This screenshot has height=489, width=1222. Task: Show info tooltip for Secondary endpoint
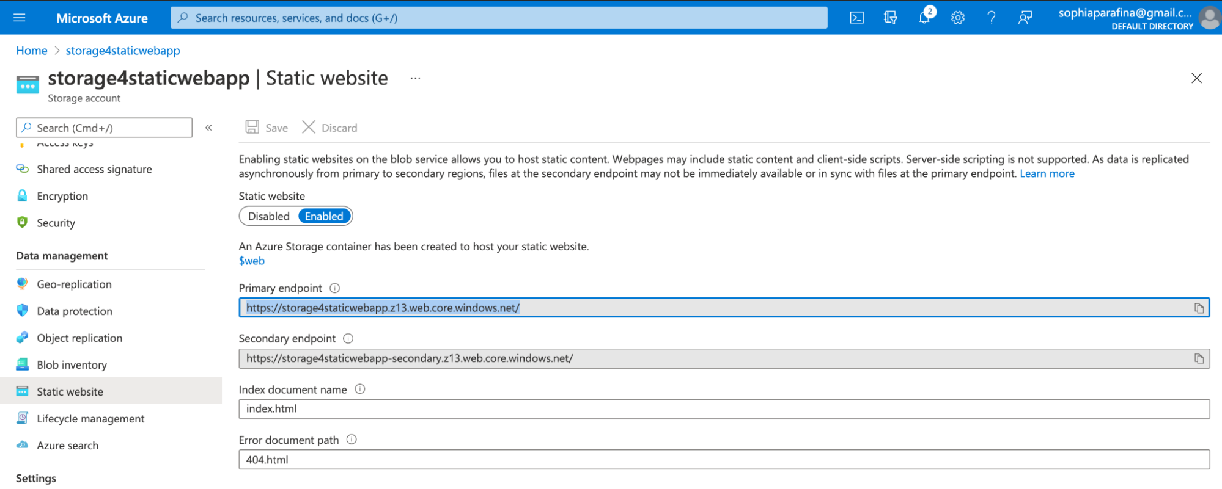point(348,338)
